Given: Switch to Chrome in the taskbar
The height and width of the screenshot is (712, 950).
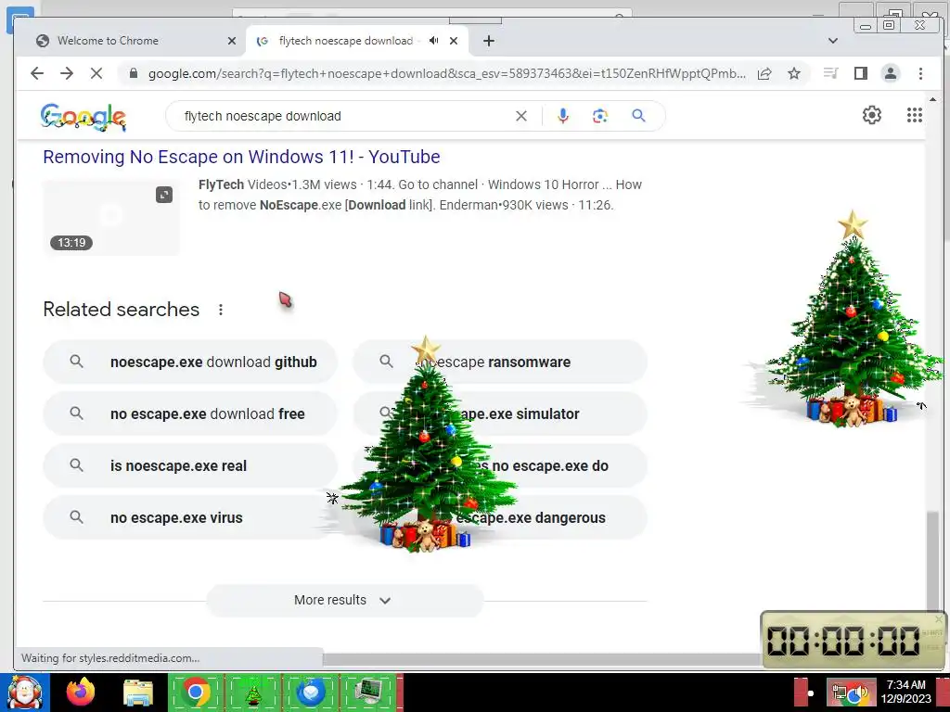Looking at the screenshot, I should click(x=195, y=693).
